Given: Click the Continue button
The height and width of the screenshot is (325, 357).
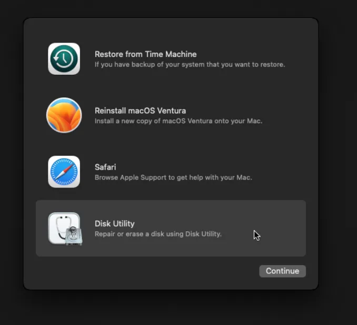Looking at the screenshot, I should point(282,271).
